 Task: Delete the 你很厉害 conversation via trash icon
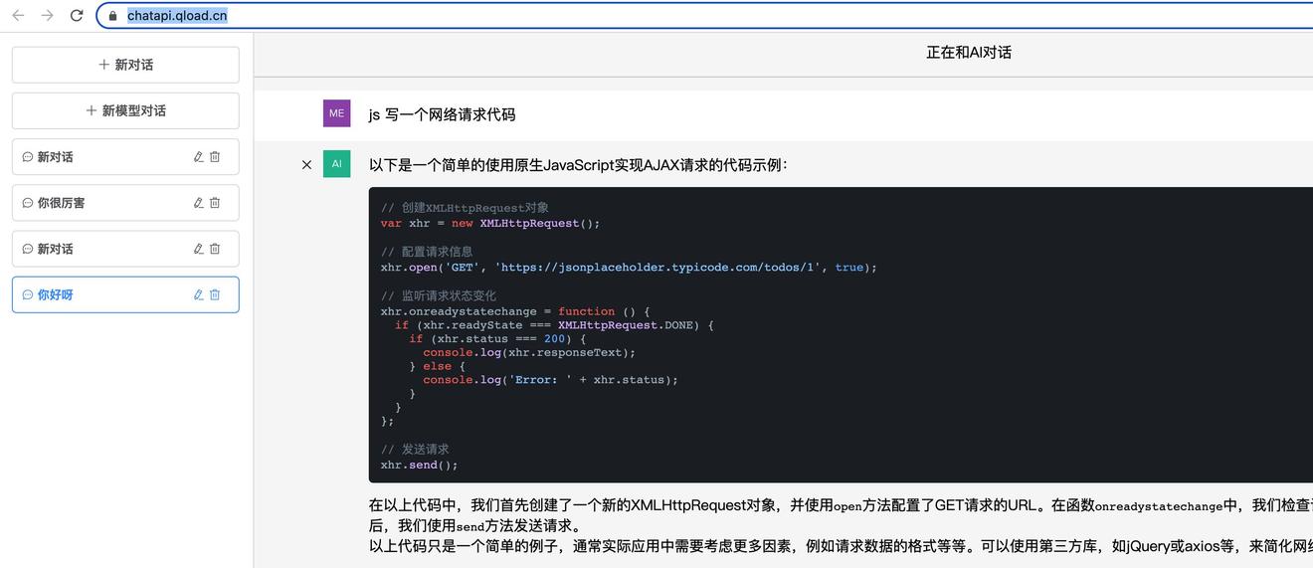click(215, 203)
